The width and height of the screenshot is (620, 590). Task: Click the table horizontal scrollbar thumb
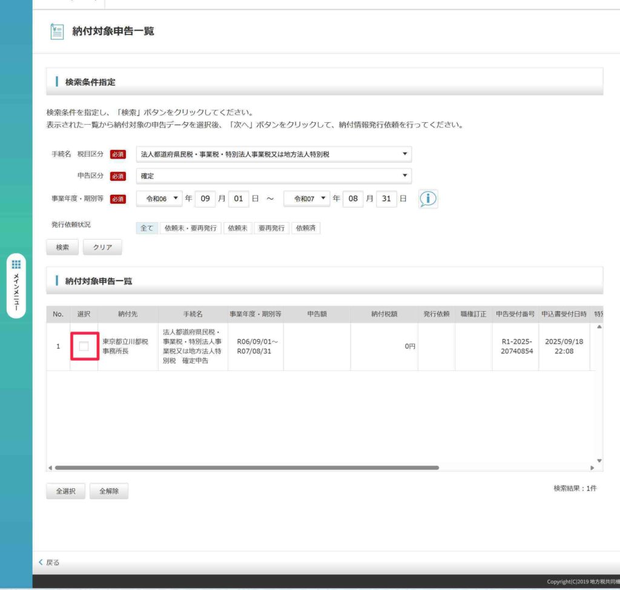(246, 468)
